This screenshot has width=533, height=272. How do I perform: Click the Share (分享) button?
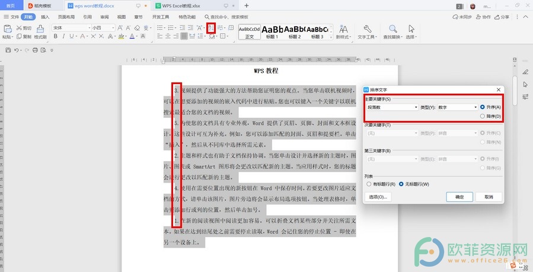click(502, 17)
